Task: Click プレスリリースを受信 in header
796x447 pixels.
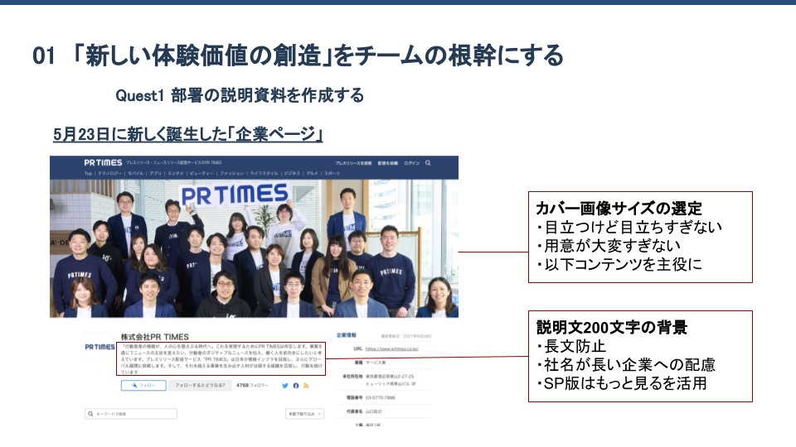Action: click(x=353, y=163)
